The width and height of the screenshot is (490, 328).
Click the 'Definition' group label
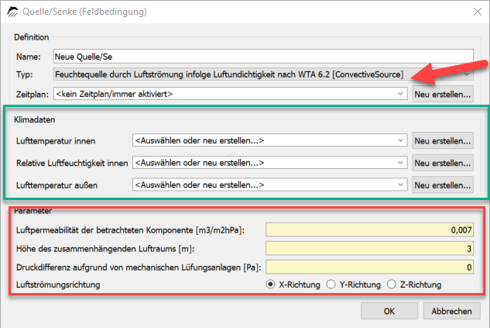click(31, 37)
